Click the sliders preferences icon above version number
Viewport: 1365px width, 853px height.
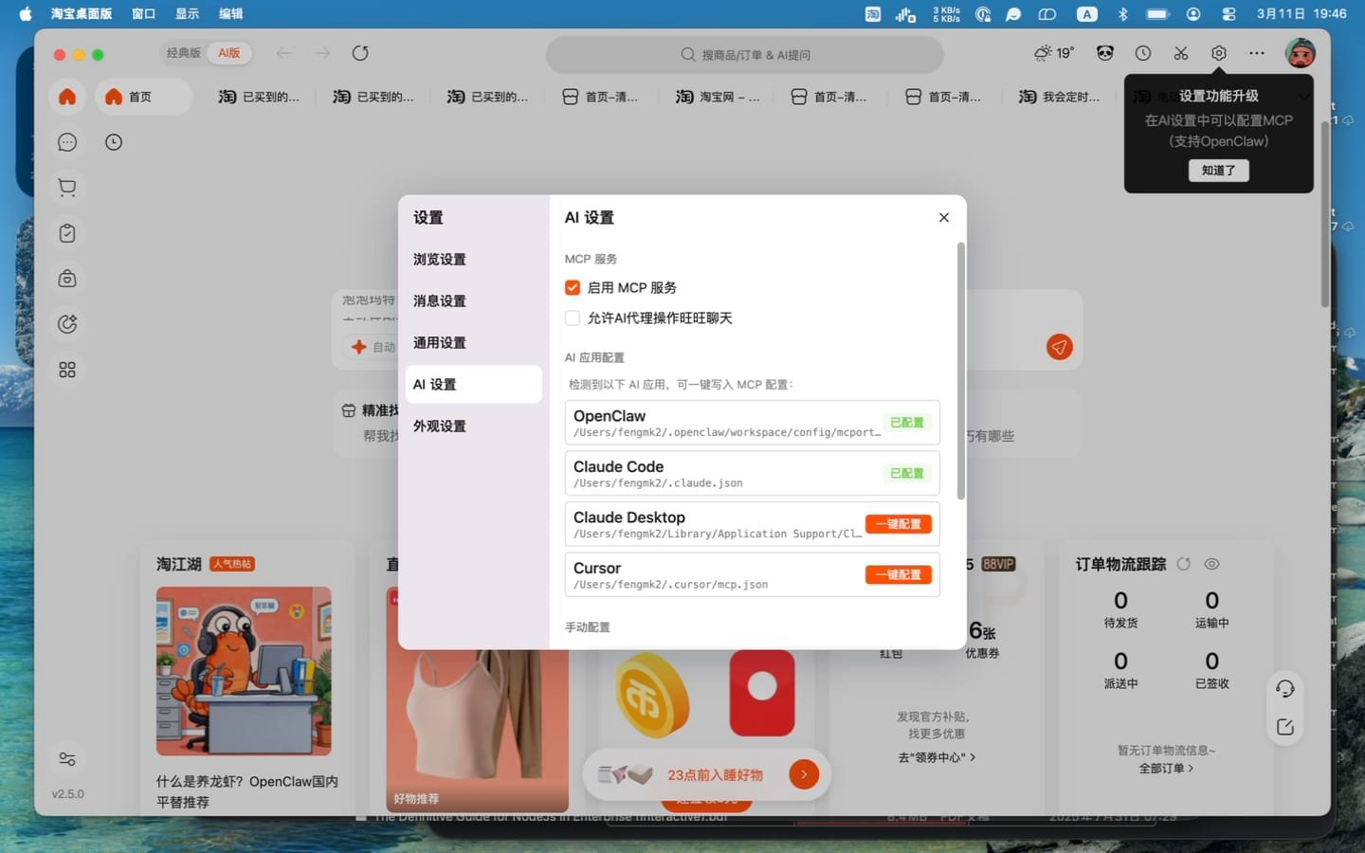[67, 759]
